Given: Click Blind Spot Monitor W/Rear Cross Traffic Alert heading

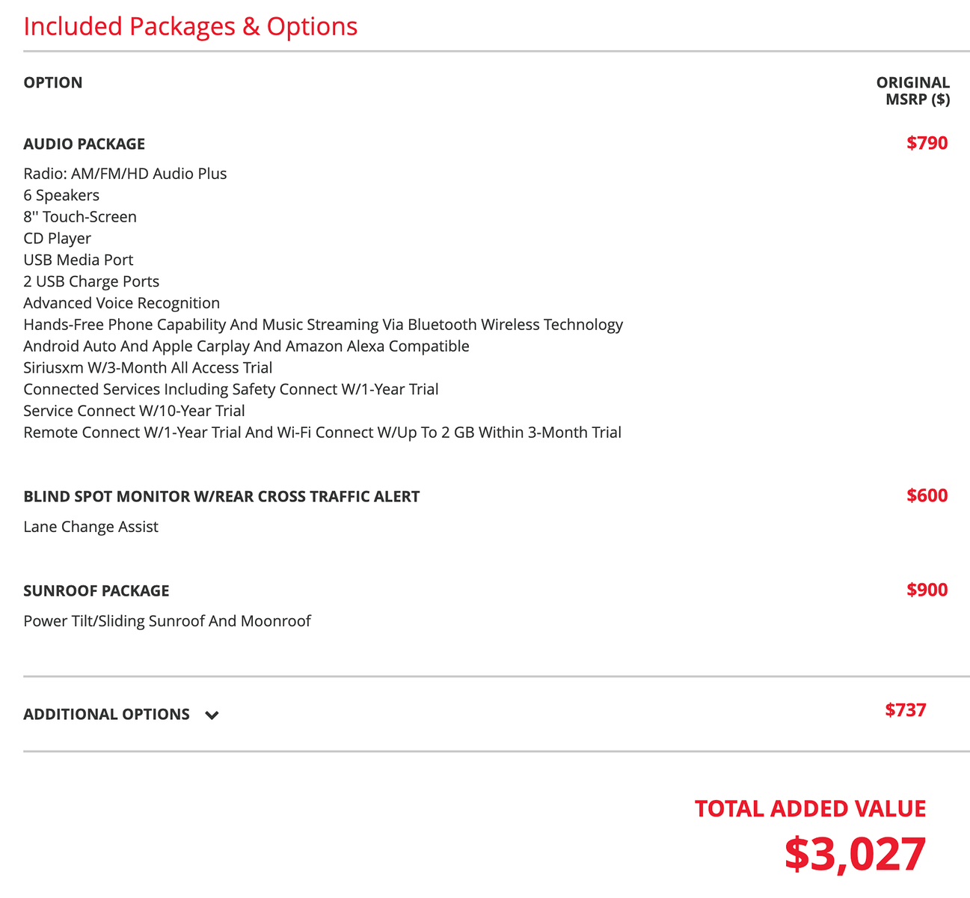Looking at the screenshot, I should point(221,497).
